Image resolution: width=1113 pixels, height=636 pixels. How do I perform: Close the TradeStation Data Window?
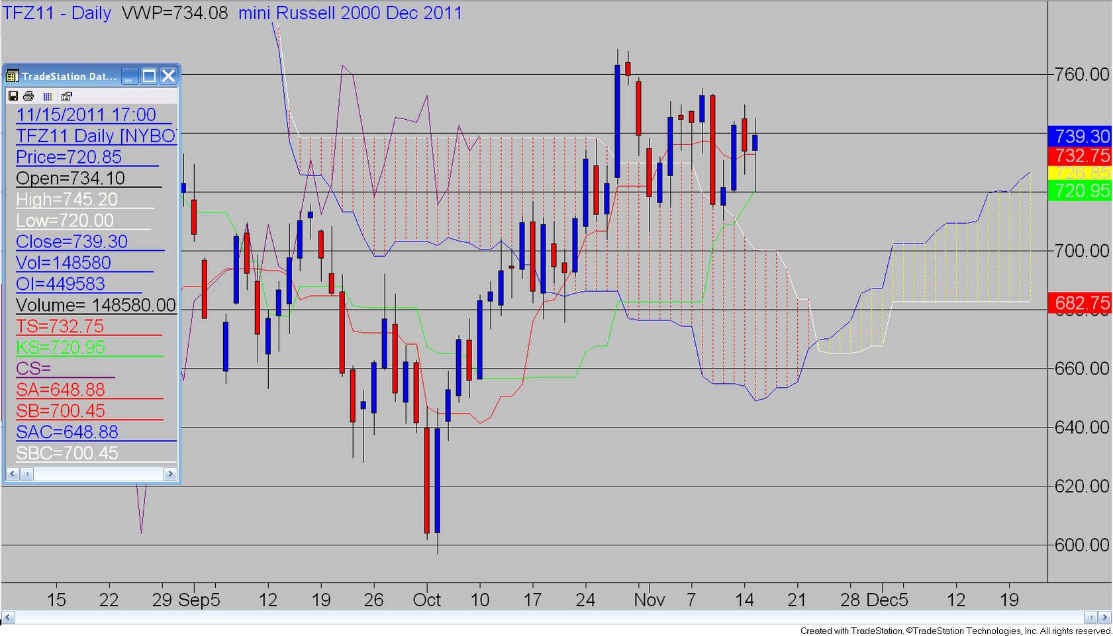168,76
